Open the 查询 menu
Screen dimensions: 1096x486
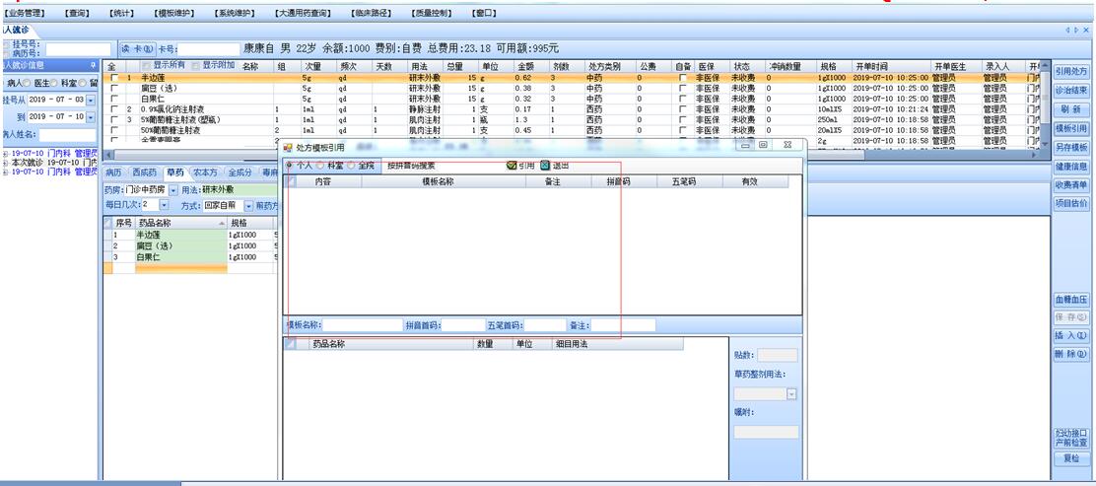point(76,13)
